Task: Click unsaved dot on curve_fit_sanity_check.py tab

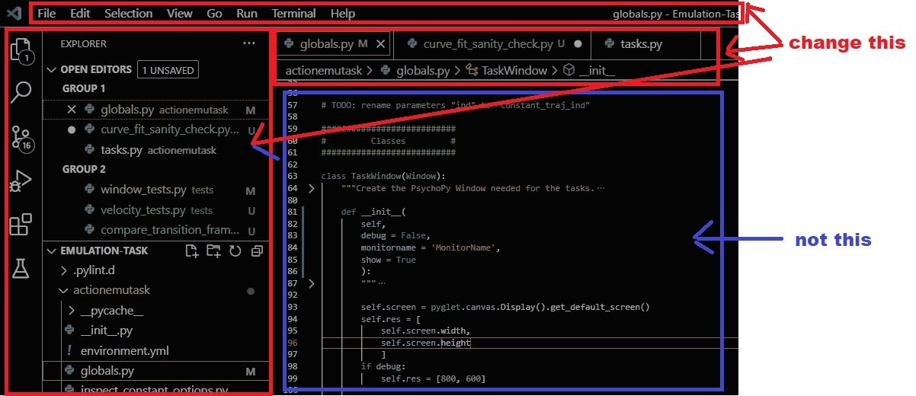Action: click(x=578, y=44)
